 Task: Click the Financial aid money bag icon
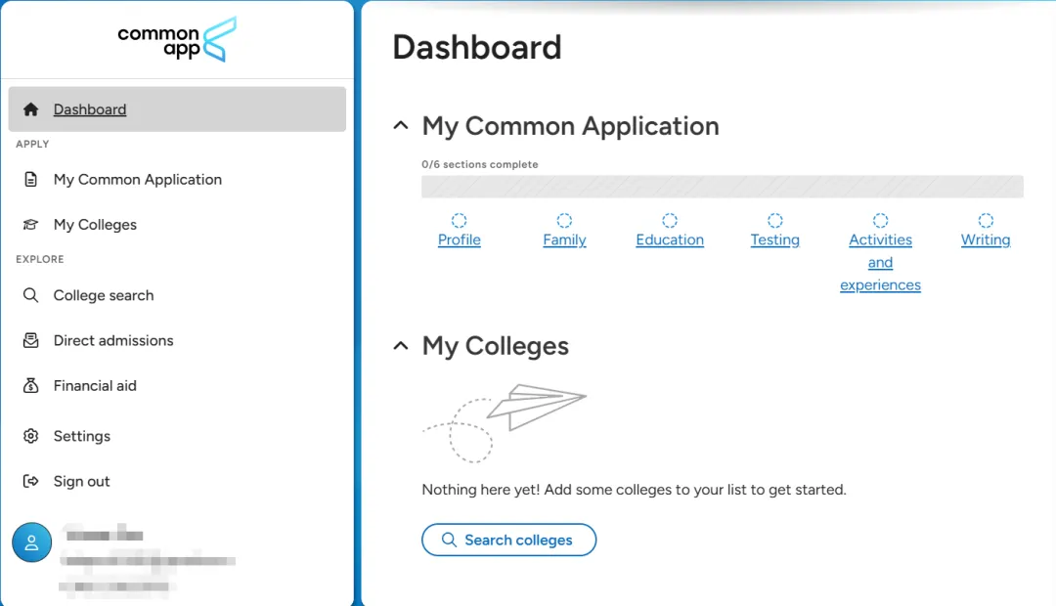[x=30, y=385]
